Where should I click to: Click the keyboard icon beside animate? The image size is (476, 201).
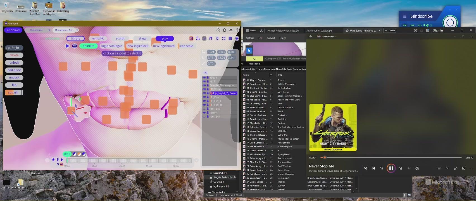75,46
